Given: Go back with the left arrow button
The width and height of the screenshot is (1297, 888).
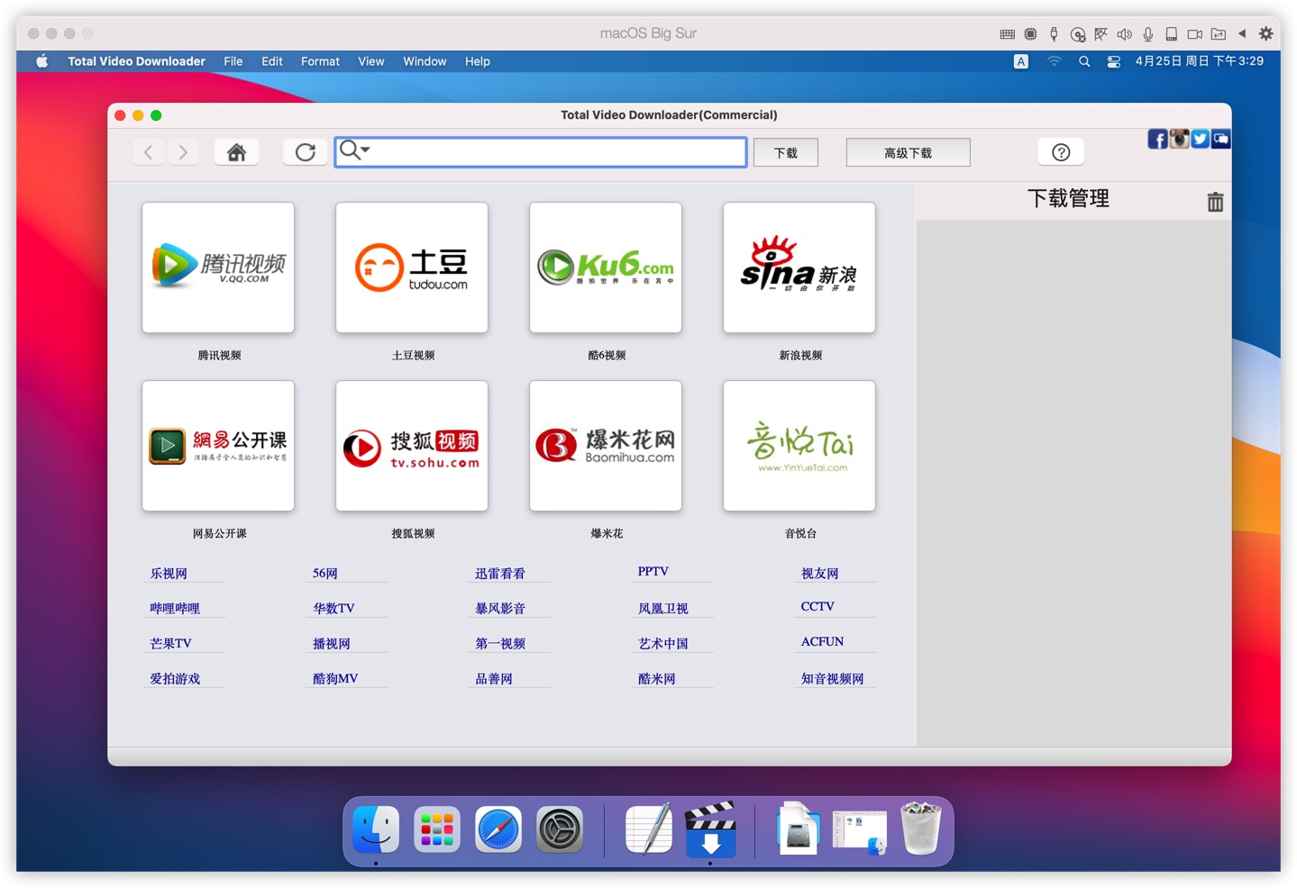Looking at the screenshot, I should point(149,152).
